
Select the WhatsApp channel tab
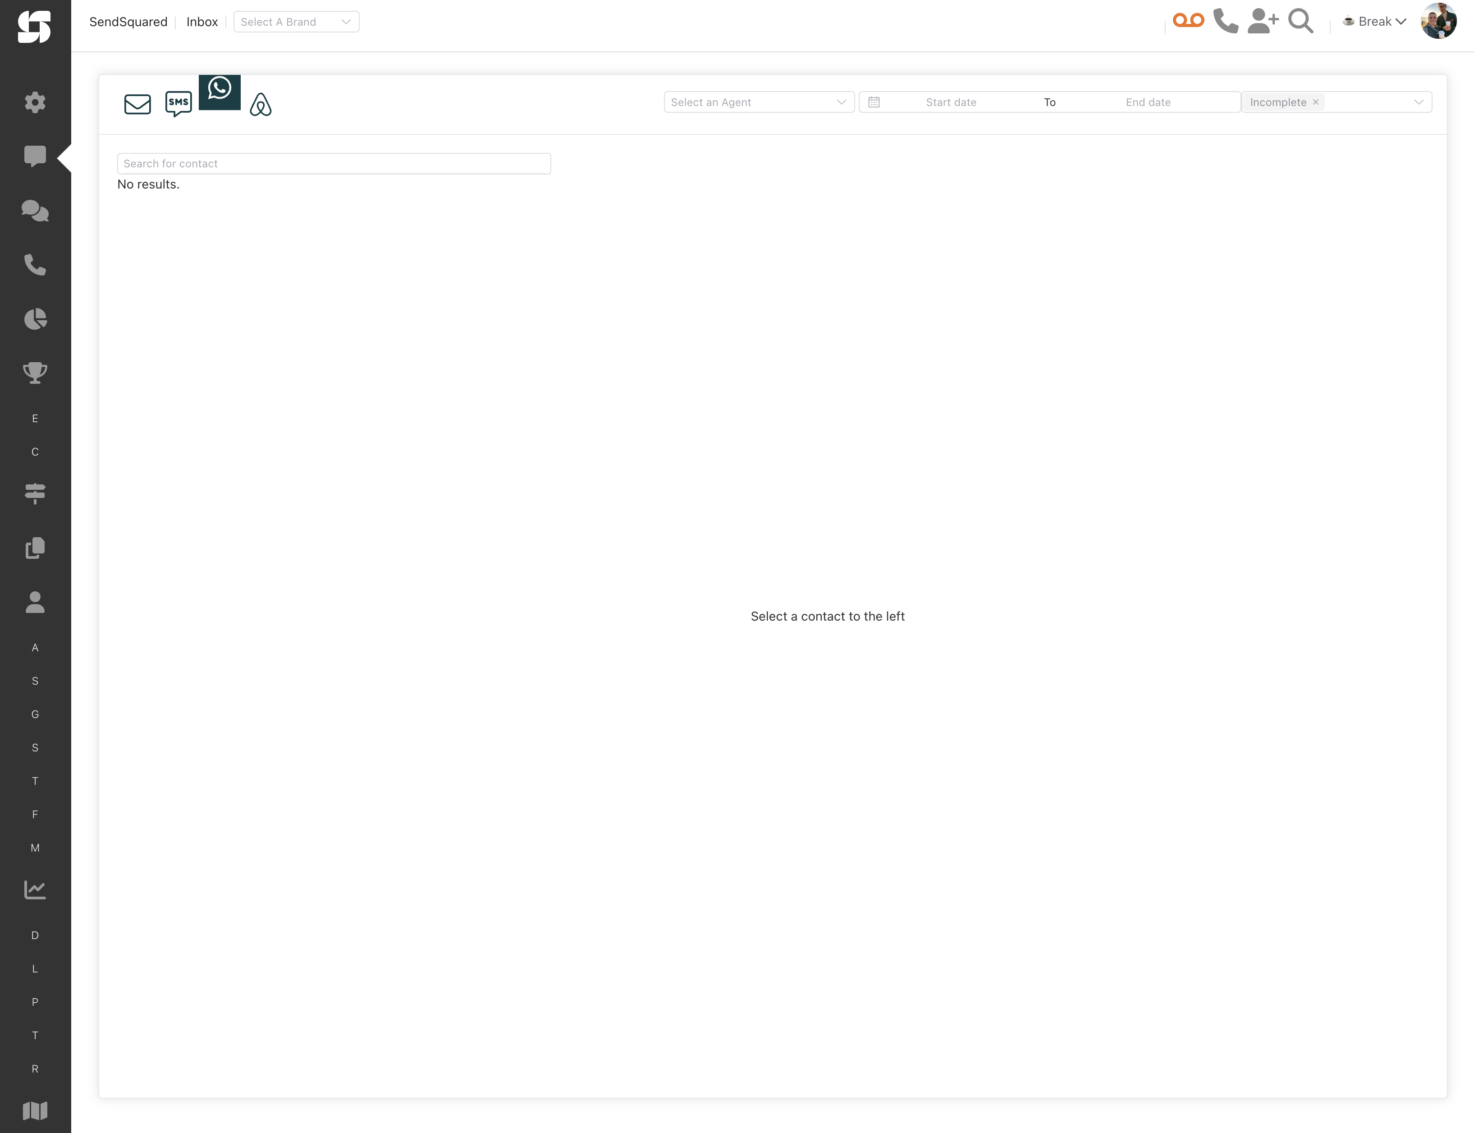click(x=220, y=92)
